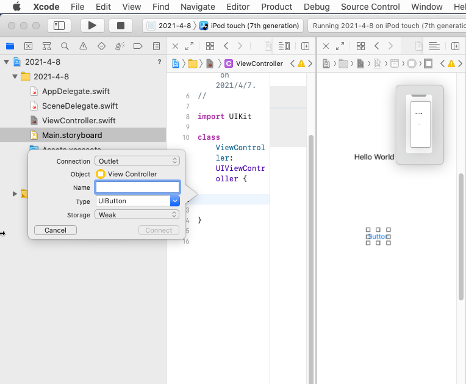Open the Source Control menu
The image size is (466, 384).
(370, 7)
